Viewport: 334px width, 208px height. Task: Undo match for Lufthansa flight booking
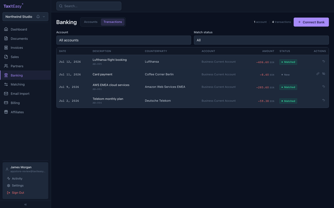[x=324, y=61]
